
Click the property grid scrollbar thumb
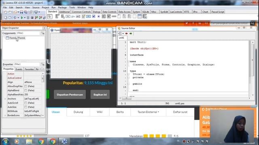point(43,79)
